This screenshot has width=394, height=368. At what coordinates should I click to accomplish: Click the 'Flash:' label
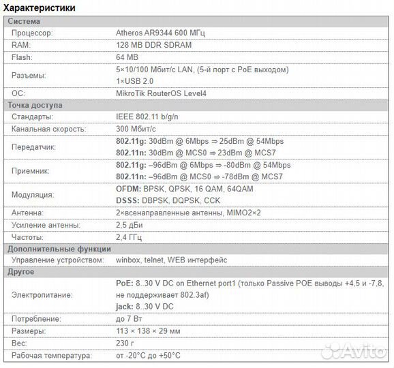(22, 57)
